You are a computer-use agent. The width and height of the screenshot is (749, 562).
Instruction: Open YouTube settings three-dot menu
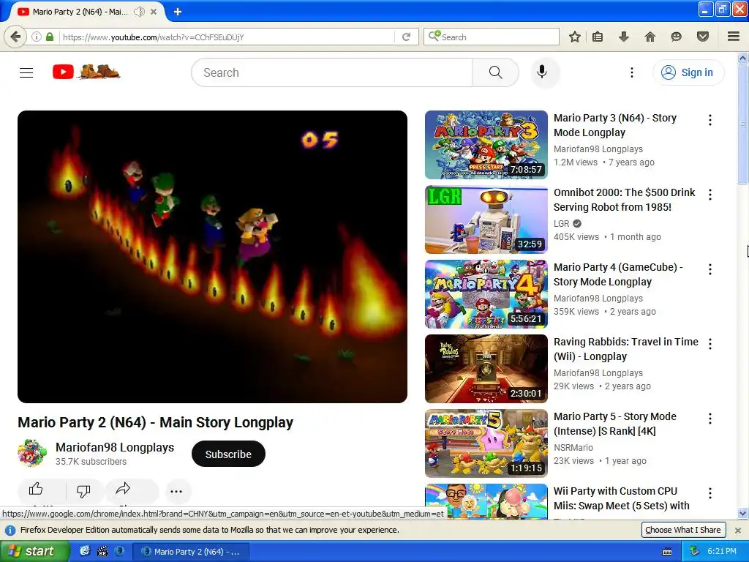pyautogui.click(x=631, y=72)
